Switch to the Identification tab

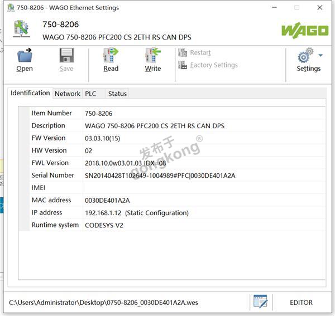(30, 93)
